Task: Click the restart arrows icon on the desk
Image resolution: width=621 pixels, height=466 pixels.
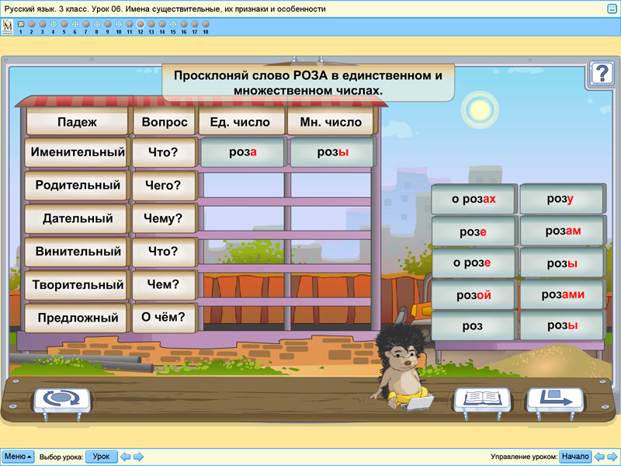Action: pyautogui.click(x=62, y=398)
